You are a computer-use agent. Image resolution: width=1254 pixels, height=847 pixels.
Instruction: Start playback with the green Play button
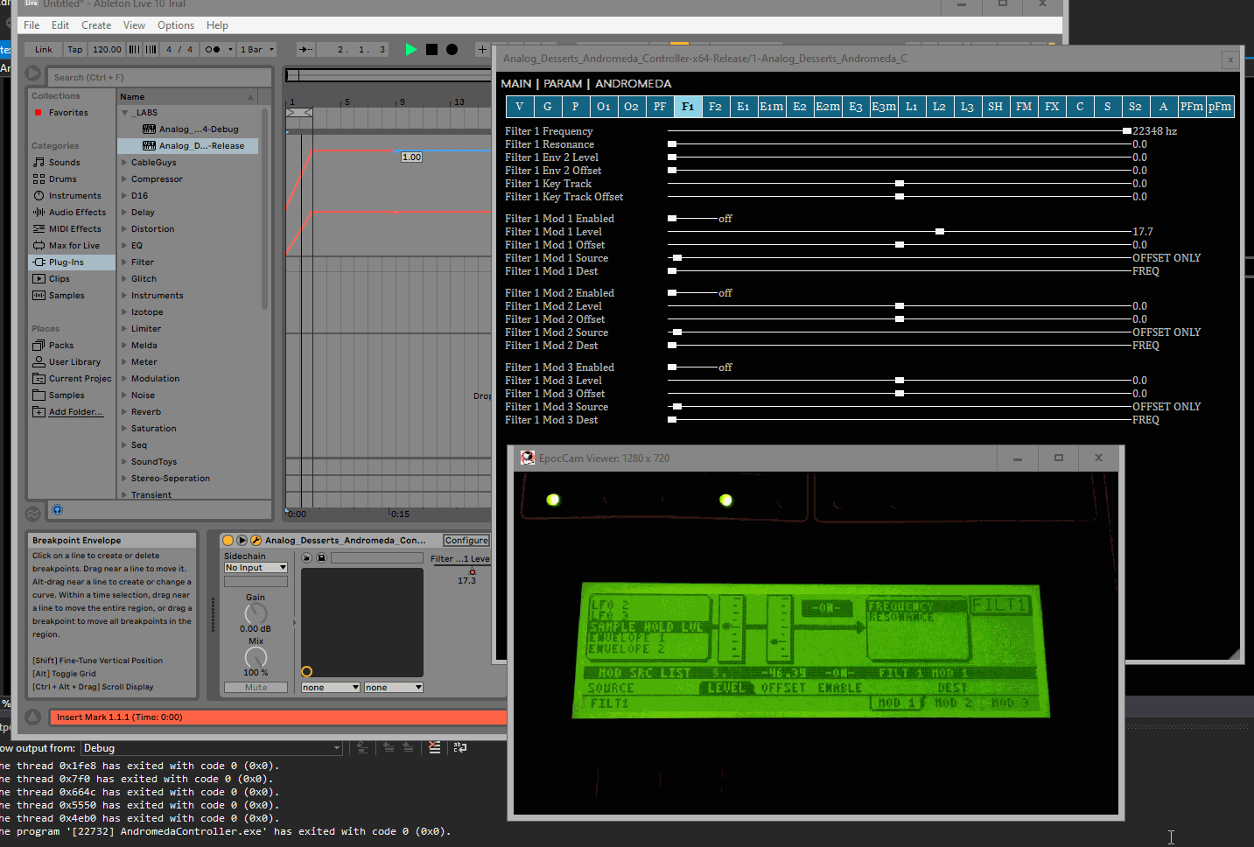click(x=411, y=50)
